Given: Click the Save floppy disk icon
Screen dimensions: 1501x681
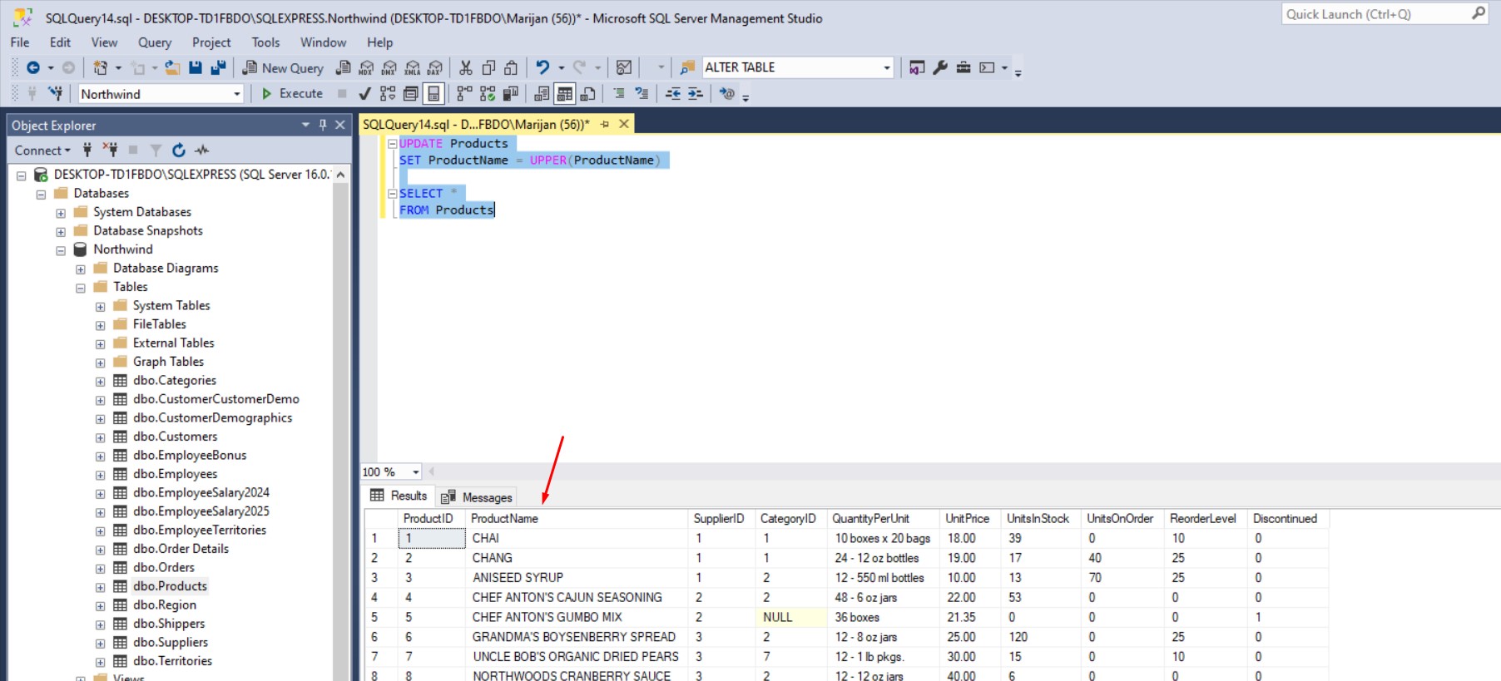Looking at the screenshot, I should [x=196, y=68].
